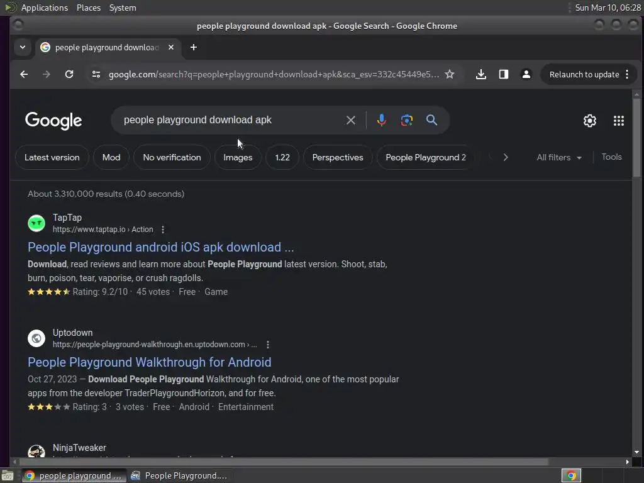Image resolution: width=644 pixels, height=483 pixels.
Task: Open the Applications menu
Action: (x=45, y=8)
